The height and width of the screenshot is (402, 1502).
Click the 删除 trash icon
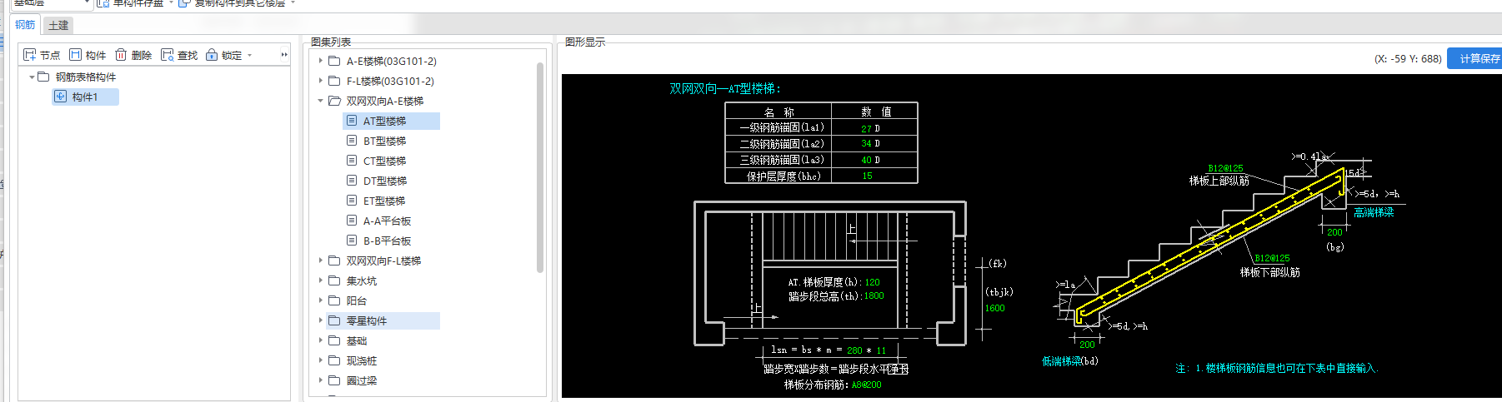[121, 55]
